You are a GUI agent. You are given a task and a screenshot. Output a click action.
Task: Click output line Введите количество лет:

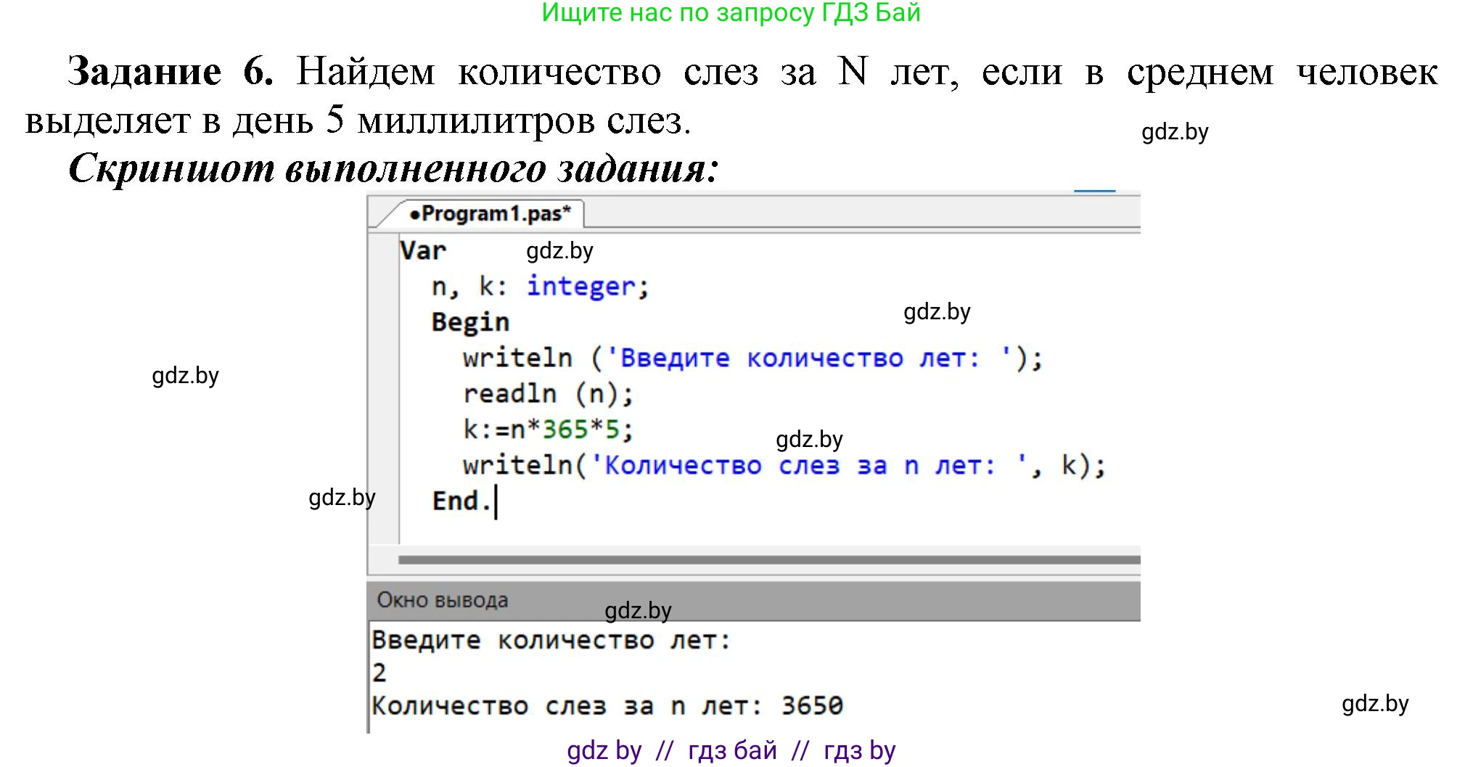click(x=551, y=641)
